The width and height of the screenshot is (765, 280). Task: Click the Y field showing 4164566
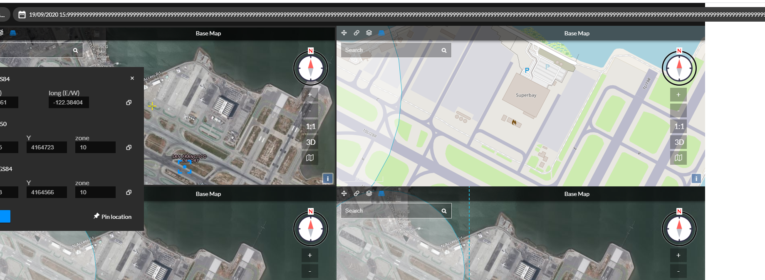(47, 192)
